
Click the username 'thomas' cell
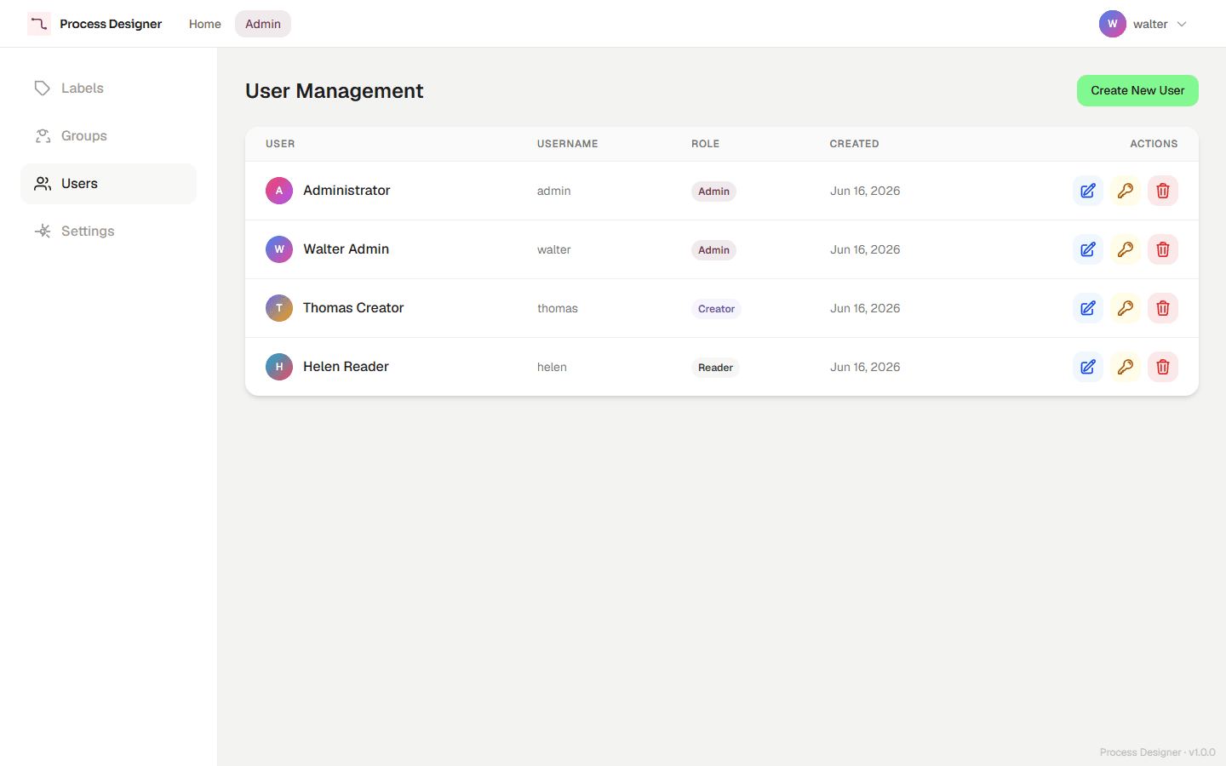[558, 308]
